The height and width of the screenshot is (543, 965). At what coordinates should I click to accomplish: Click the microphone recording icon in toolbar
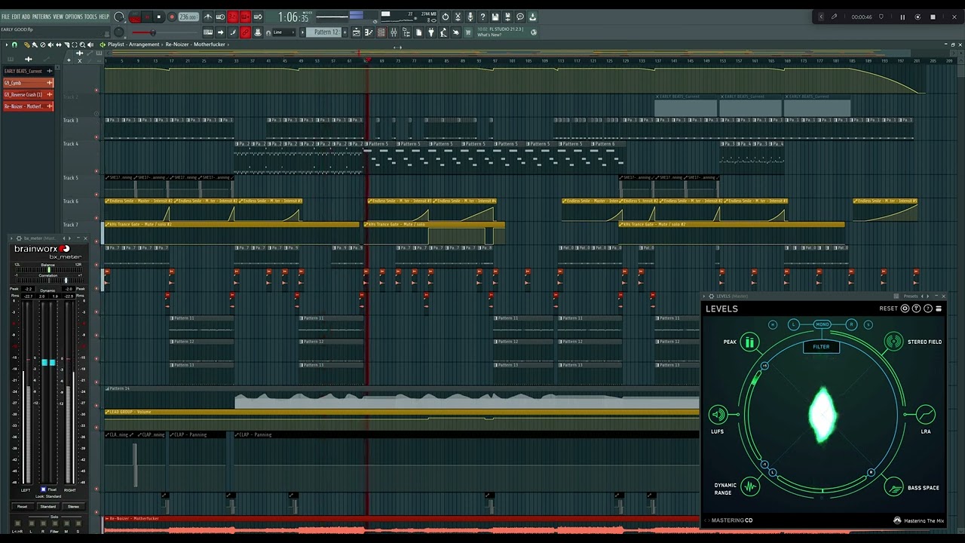470,17
